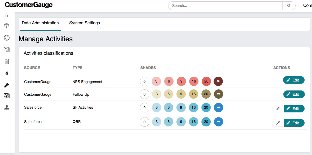Select SF Activities shade 3 circle

point(157,108)
